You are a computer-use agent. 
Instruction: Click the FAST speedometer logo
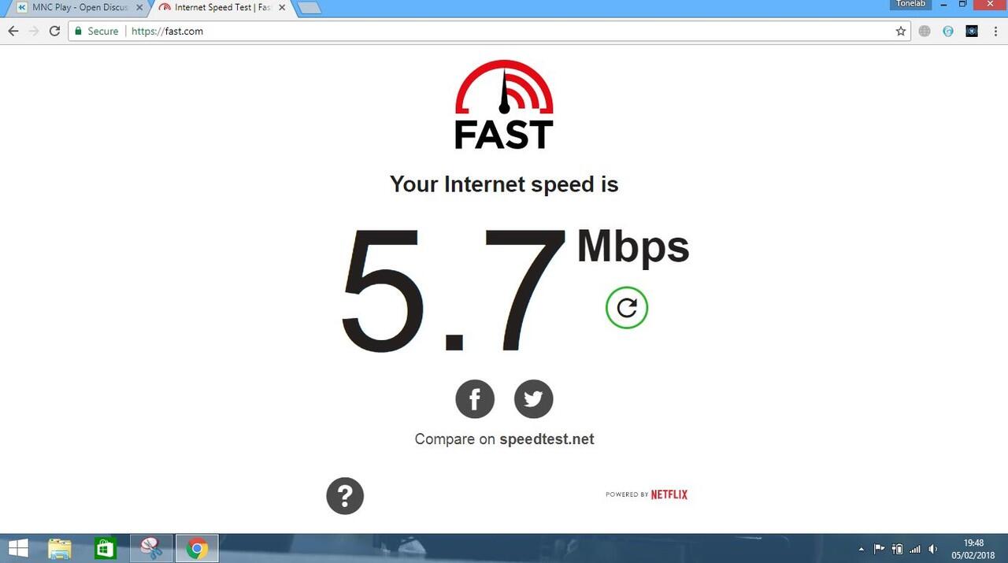coord(504,105)
